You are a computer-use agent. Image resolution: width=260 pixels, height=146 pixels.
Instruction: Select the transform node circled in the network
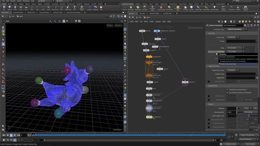pos(185,82)
